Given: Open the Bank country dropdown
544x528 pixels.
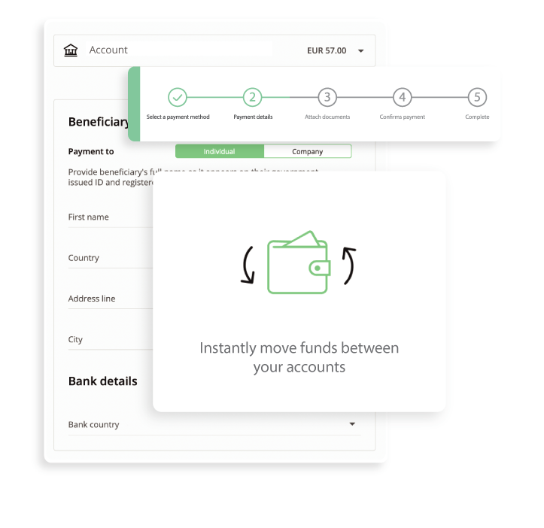Looking at the screenshot, I should (x=214, y=425).
